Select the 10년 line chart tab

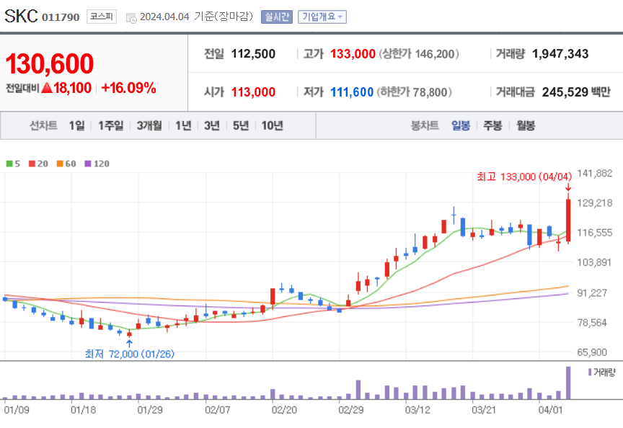(272, 126)
